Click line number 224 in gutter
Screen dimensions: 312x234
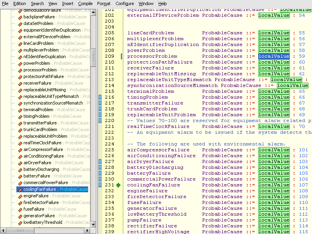[x=110, y=144]
